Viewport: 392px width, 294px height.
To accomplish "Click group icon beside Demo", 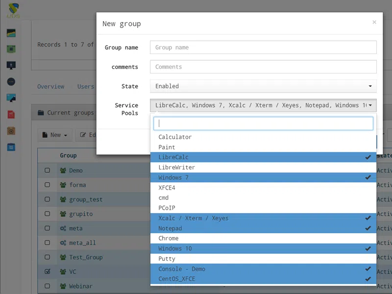I will [63, 171].
